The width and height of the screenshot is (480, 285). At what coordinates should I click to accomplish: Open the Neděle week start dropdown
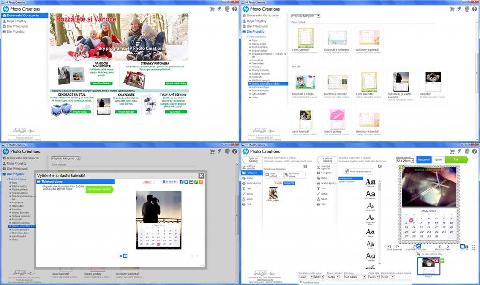pos(333,277)
